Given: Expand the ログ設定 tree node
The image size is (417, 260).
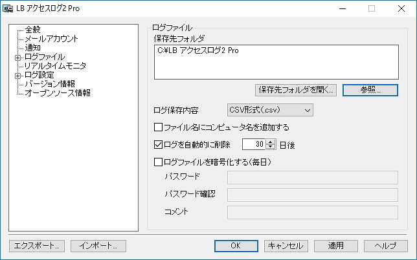Looking at the screenshot, I should pos(18,76).
